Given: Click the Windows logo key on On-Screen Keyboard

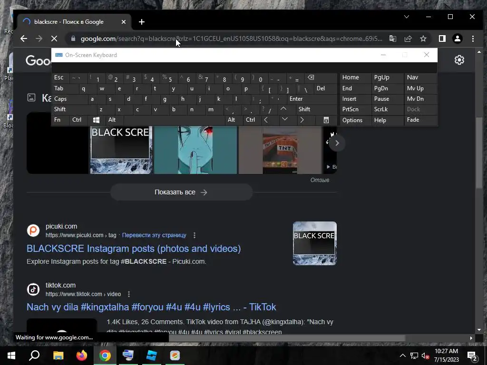Looking at the screenshot, I should tap(96, 120).
